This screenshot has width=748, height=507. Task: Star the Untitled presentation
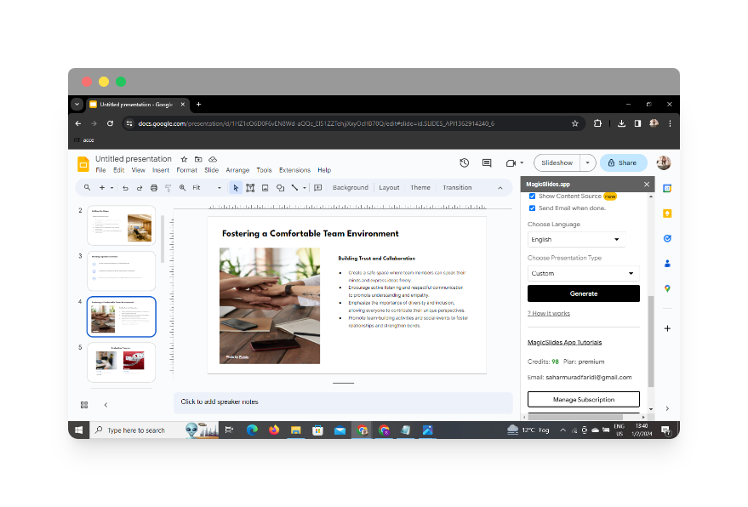tap(184, 159)
